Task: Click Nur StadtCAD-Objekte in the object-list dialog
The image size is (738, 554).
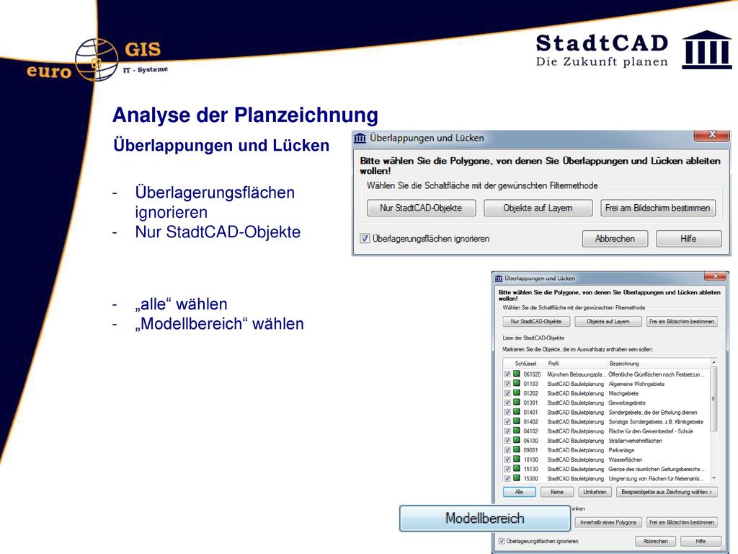Action: click(536, 321)
